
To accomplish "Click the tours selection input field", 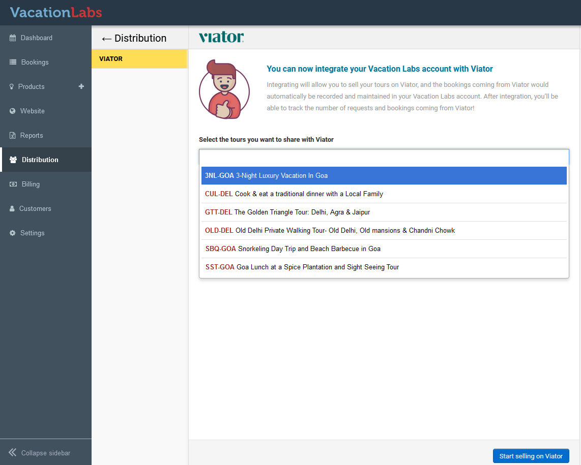I will pos(384,157).
